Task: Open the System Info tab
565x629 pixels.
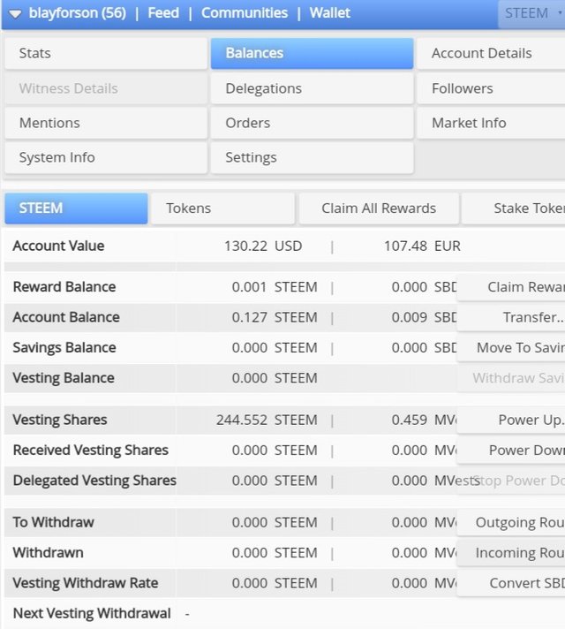Action: (x=106, y=157)
